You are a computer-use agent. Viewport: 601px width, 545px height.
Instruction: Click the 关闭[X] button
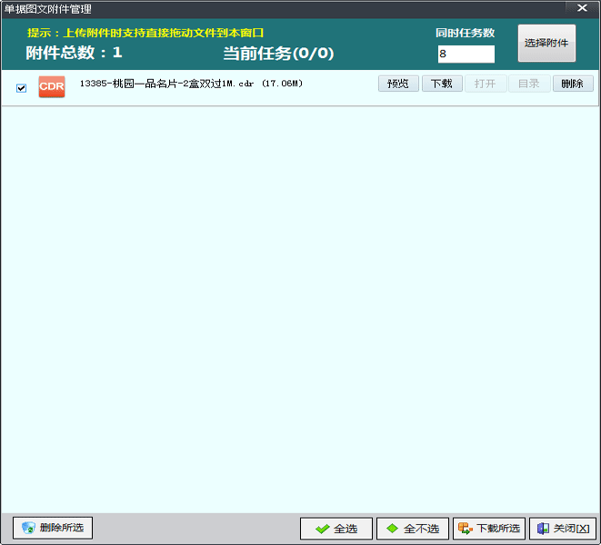563,529
